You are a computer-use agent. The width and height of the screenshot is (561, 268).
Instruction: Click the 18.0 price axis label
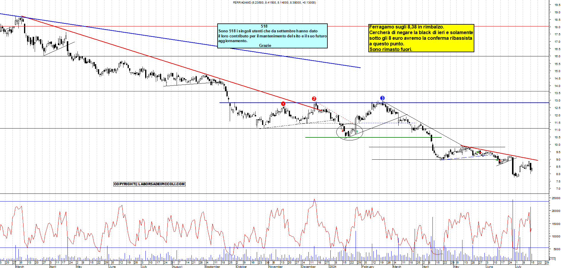[x=557, y=27]
